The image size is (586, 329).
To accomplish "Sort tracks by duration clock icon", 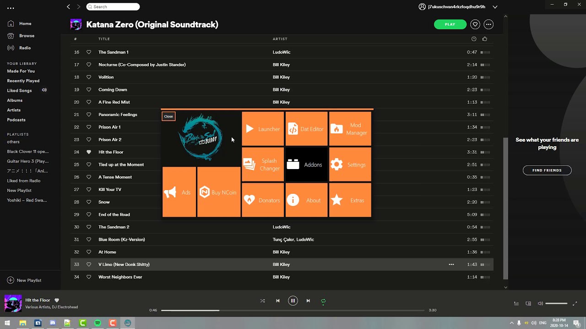I will point(474,39).
